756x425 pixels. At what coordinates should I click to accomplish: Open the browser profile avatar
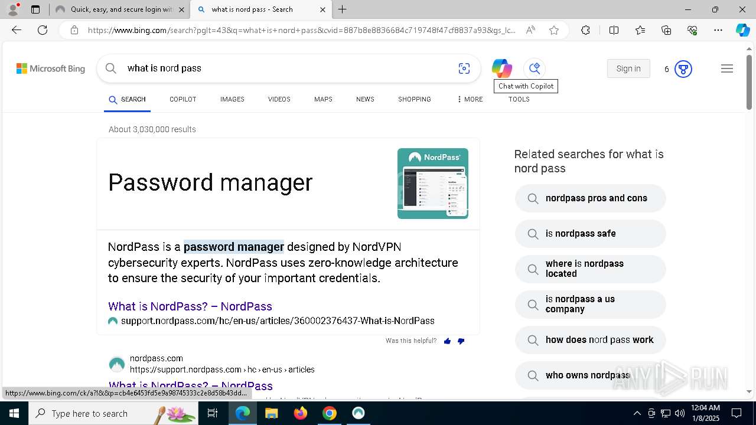(x=12, y=9)
